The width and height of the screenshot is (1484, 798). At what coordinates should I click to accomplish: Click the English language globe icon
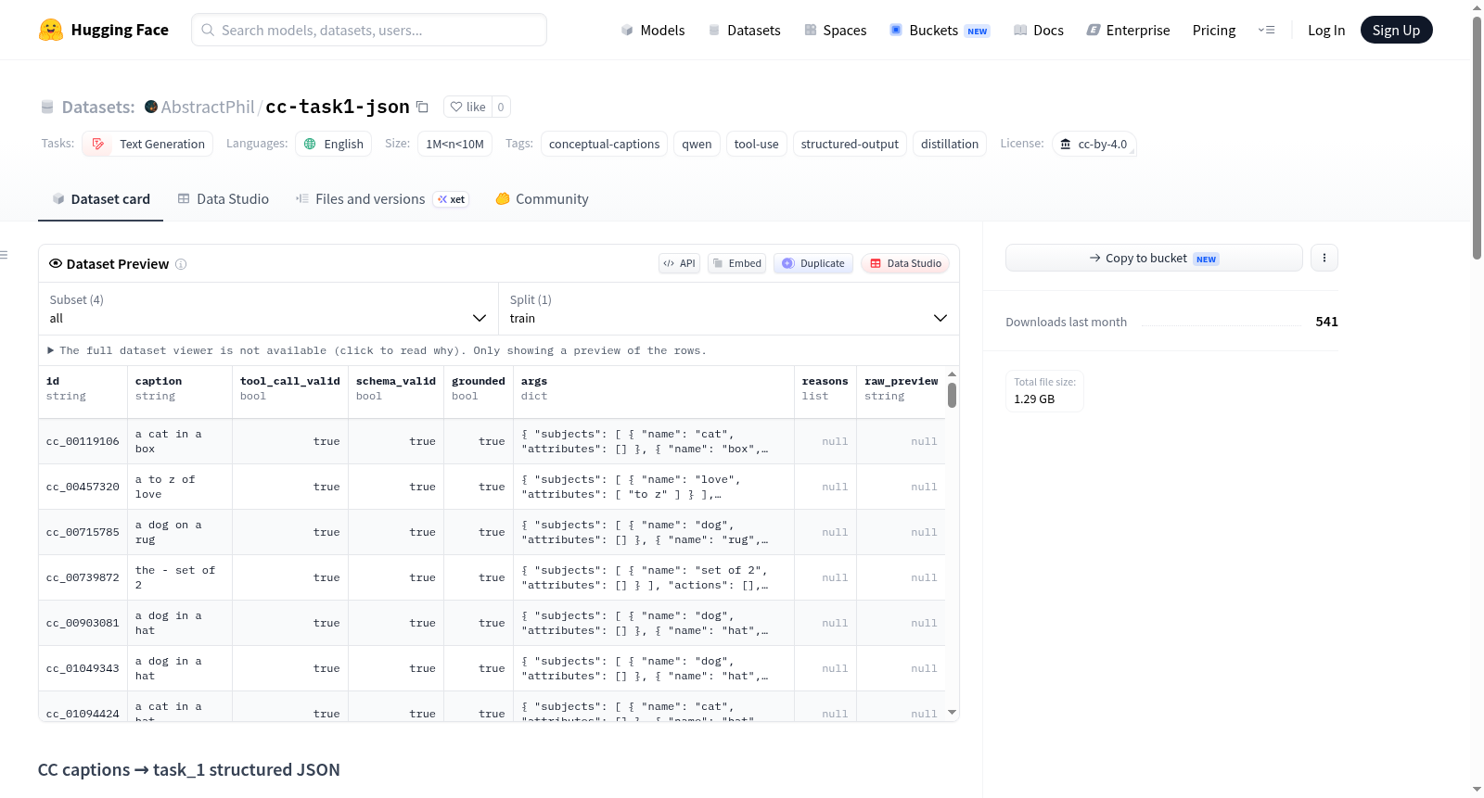[310, 144]
